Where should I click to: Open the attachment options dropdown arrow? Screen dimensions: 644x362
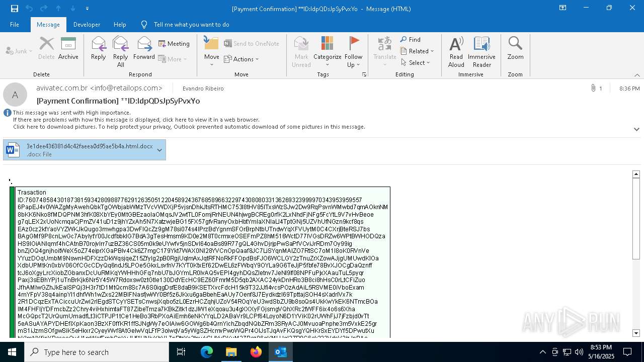coord(159,150)
